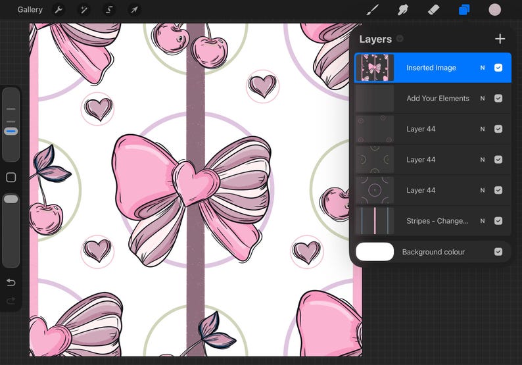Open blend mode N of the Stripes layer
The image size is (522, 365).
coord(483,221)
